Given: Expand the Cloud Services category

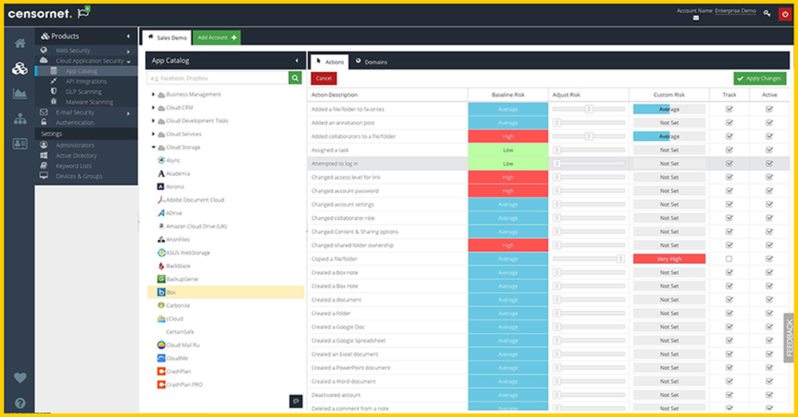Looking at the screenshot, I should pos(153,134).
